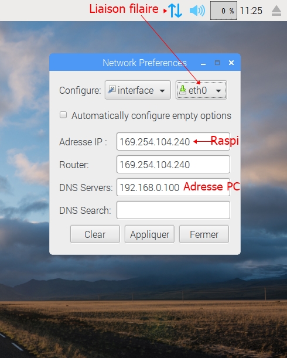Click the Adresse IP input field

[x=173, y=142]
